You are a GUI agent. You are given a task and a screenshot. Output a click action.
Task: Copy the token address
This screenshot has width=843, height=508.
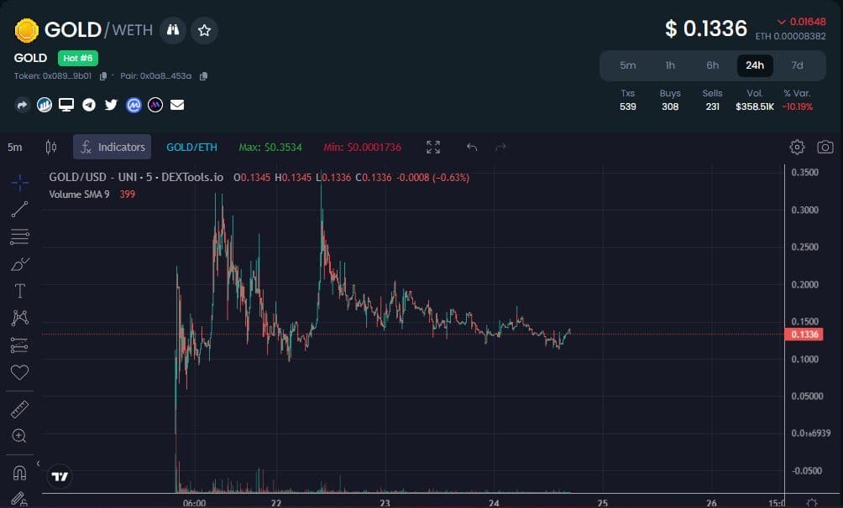[x=103, y=76]
